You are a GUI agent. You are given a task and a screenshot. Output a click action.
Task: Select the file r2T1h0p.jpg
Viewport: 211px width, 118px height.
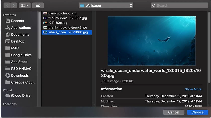tap(67, 23)
